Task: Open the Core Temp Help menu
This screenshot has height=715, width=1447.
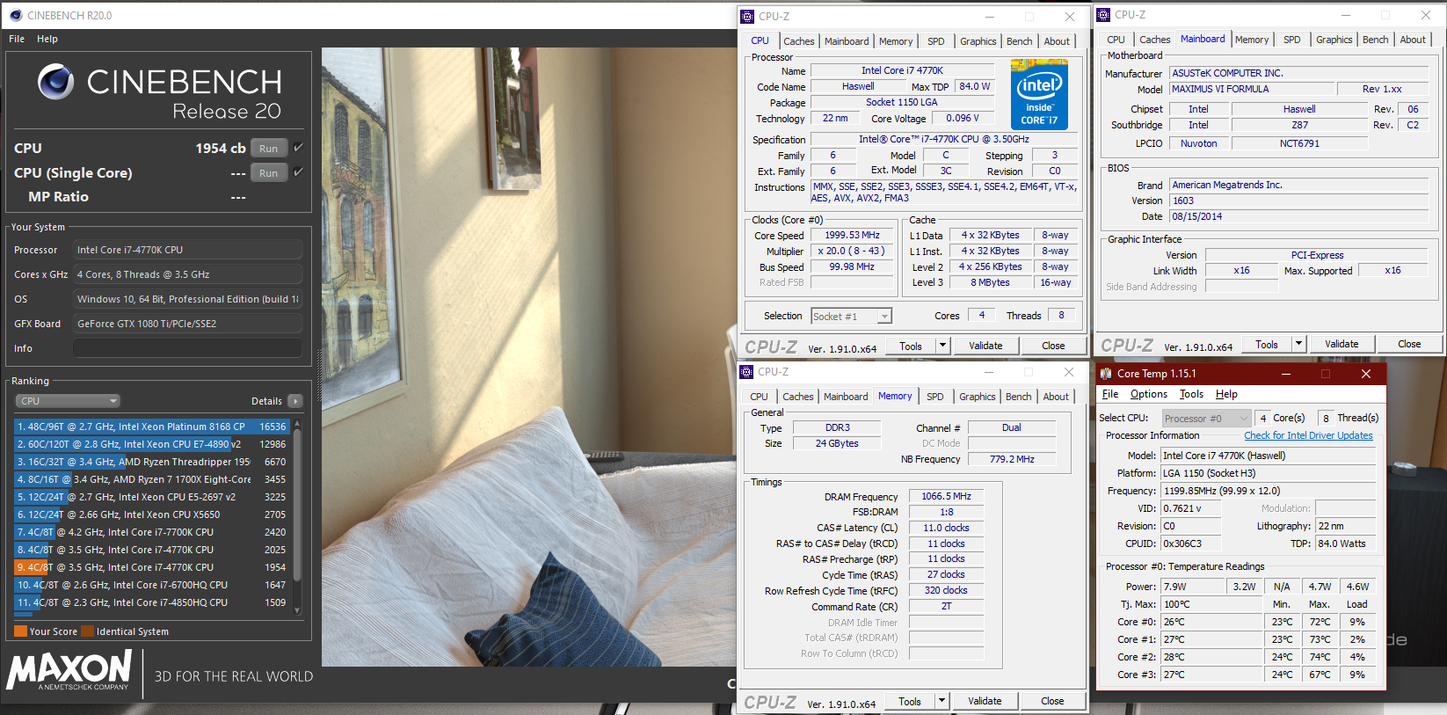Action: (1226, 394)
